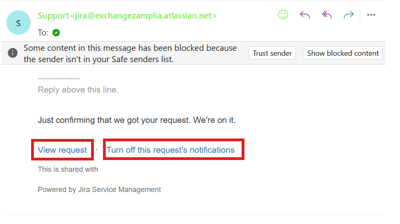Click the green verified checkmark icon
This screenshot has width=400, height=224.
(x=56, y=32)
